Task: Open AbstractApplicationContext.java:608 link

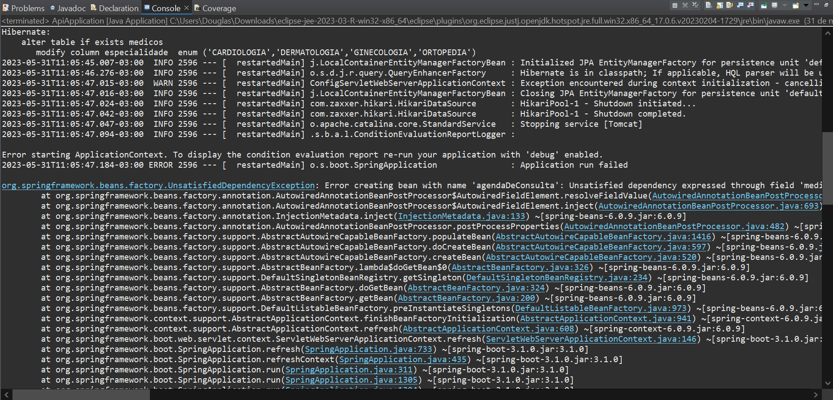Action: tap(488, 329)
